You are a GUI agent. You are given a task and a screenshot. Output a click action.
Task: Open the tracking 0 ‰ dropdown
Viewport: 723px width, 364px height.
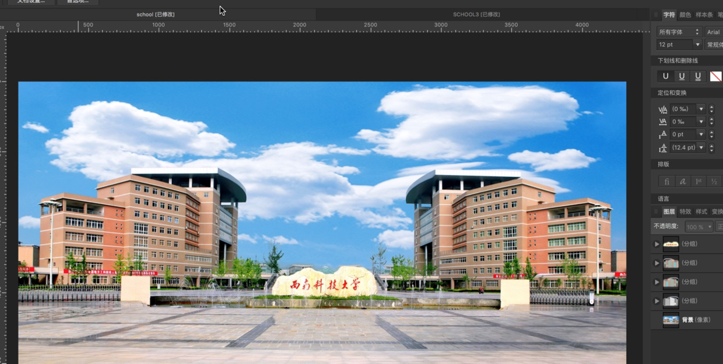(701, 122)
